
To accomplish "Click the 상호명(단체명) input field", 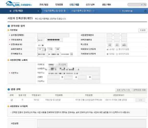I will [x=53, y=35].
